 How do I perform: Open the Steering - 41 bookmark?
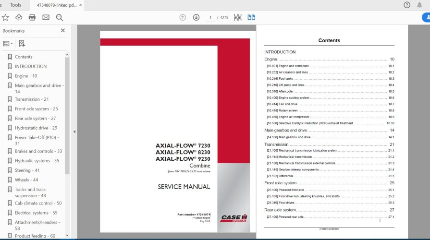[x=27, y=170]
